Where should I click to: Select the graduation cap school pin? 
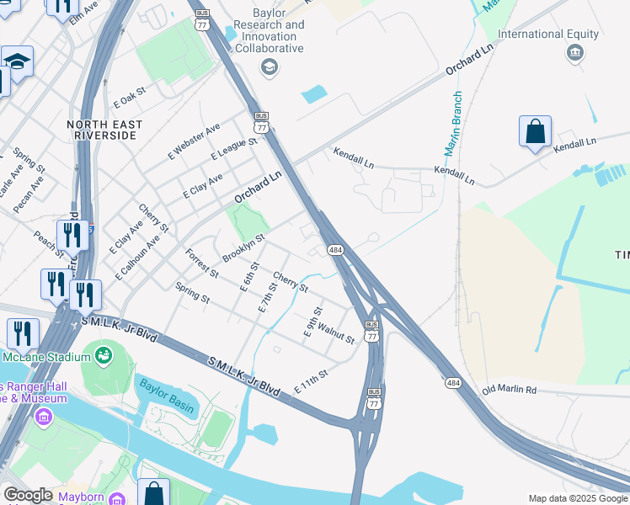pos(18,64)
